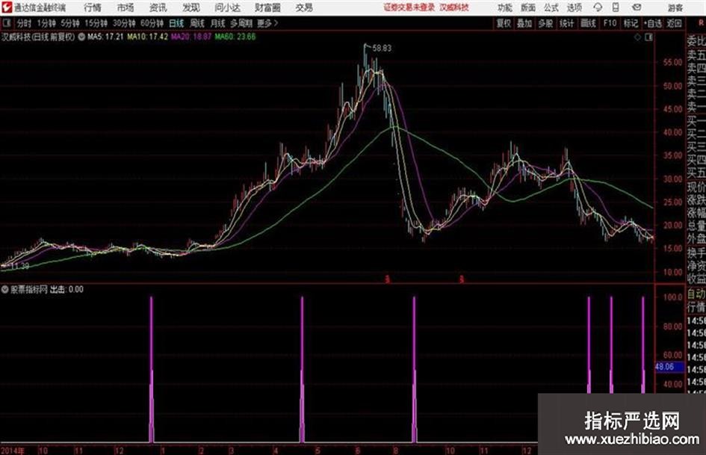Image resolution: width=706 pixels, height=455 pixels.
Task: Click the 自动 button in right panel
Action: 696,294
